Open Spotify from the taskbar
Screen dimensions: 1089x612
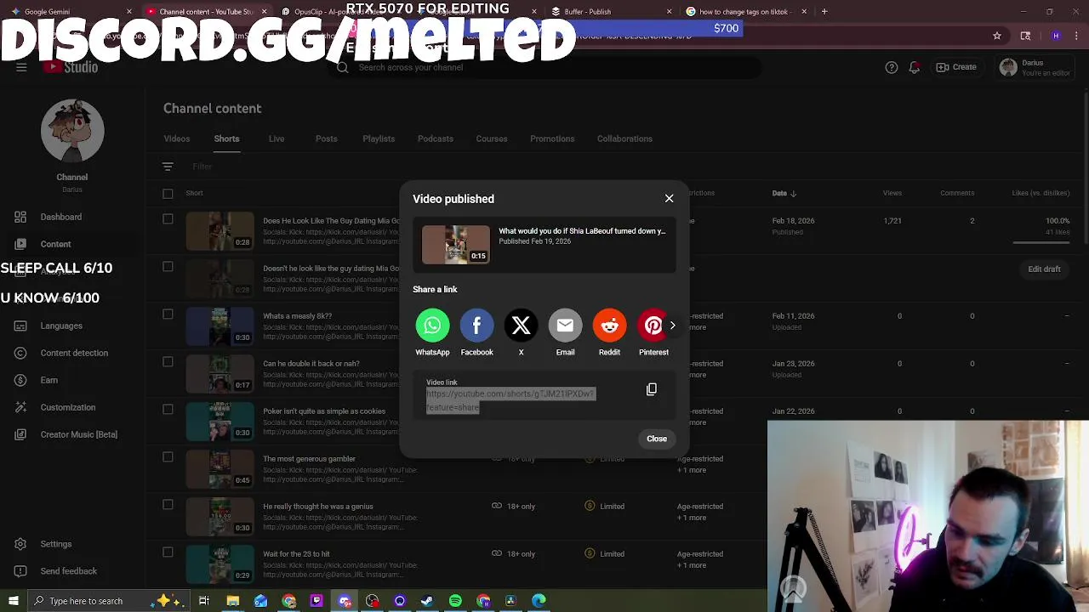(455, 601)
